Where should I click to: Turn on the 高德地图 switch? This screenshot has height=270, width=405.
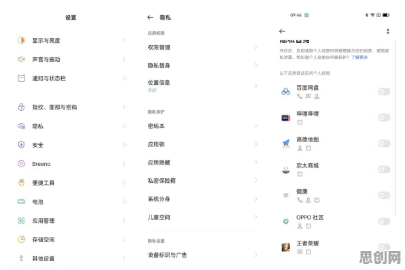click(x=384, y=144)
